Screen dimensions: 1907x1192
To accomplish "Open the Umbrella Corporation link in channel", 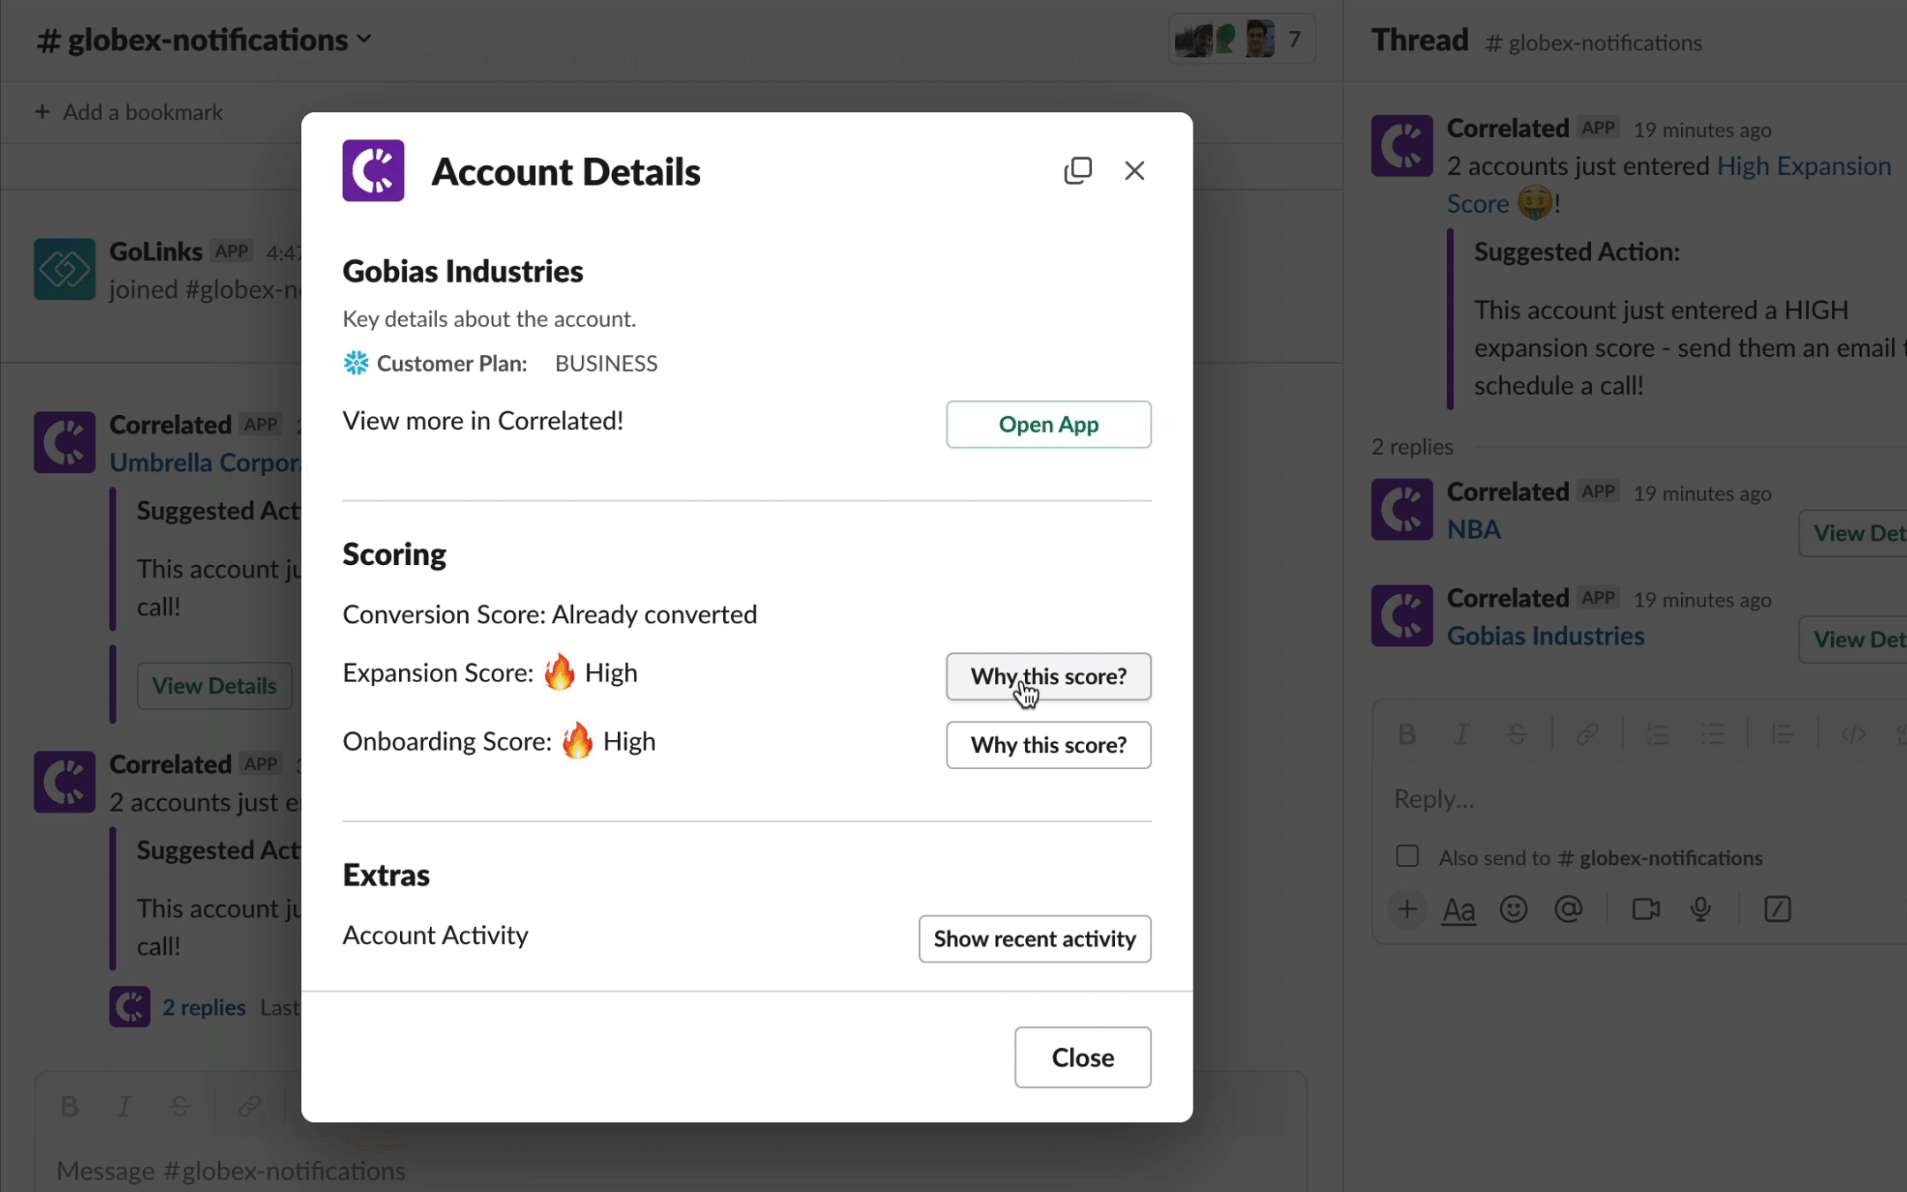I will pos(205,463).
